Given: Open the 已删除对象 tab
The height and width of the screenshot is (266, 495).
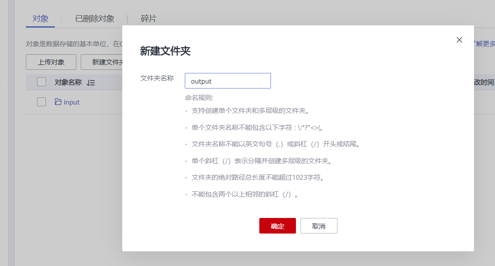Looking at the screenshot, I should click(x=95, y=19).
